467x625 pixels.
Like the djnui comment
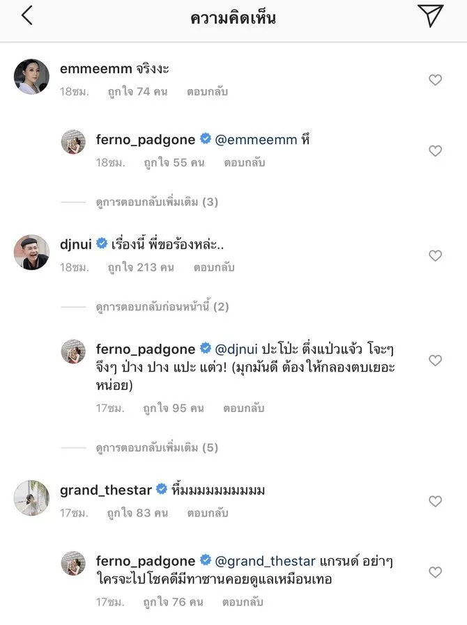(x=435, y=255)
